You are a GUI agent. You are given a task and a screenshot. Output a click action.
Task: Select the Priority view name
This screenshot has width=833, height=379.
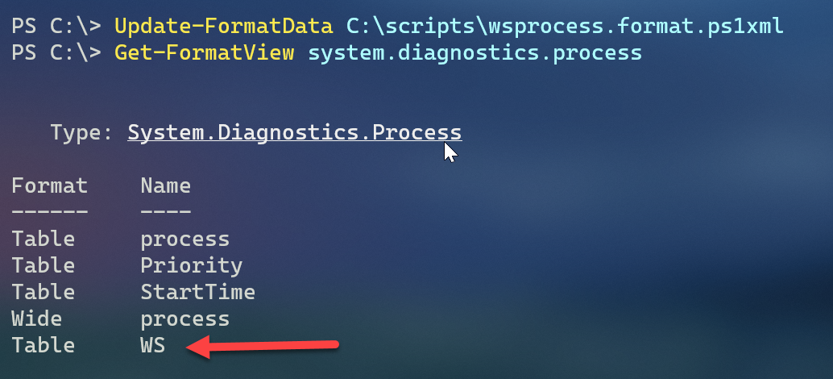point(191,265)
